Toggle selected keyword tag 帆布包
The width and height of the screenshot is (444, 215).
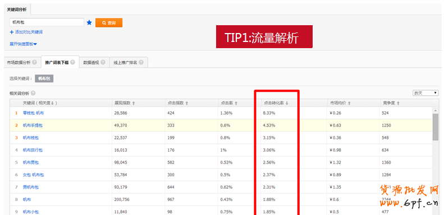pos(44,78)
